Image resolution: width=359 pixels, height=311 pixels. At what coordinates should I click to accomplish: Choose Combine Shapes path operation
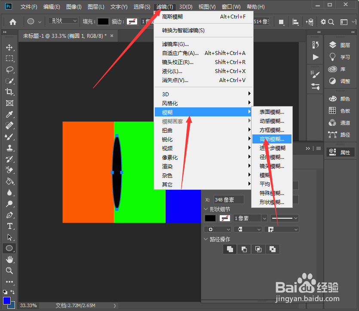230,249
